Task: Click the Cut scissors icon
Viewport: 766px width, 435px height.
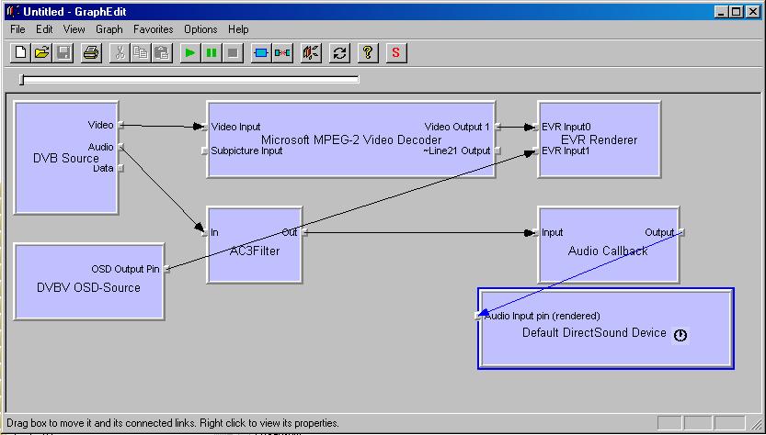Action: tap(120, 52)
